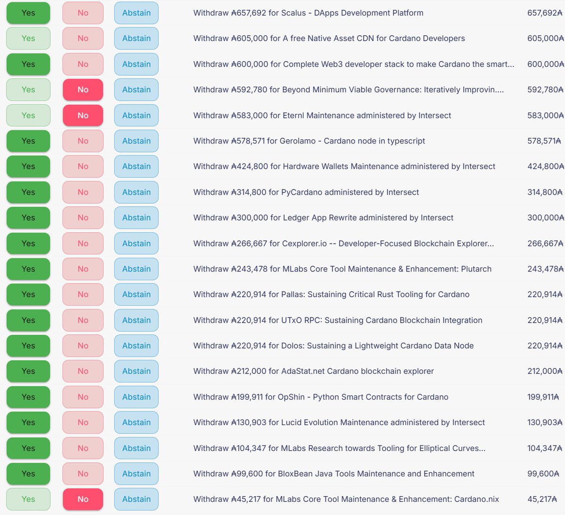
Task: Open 'Withdraw ₳583,000 for Eternl Maintenance' proposal title
Action: tap(322, 115)
